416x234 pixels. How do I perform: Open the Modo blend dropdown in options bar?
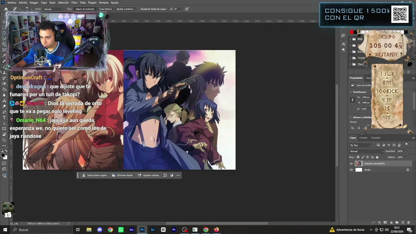(x=53, y=9)
